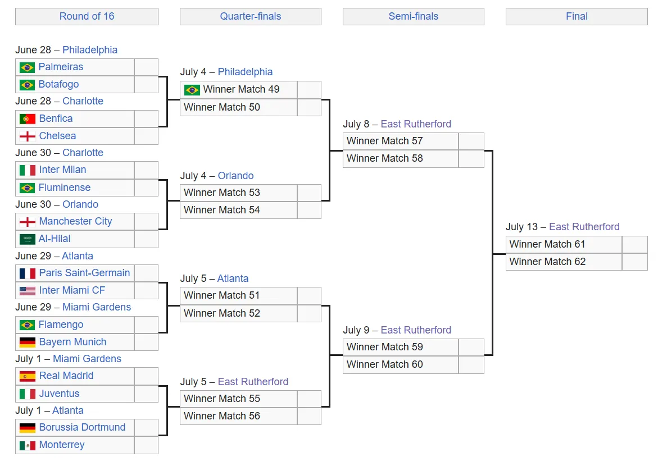The width and height of the screenshot is (667, 466).
Task: Open the East Rutherford link for July 13
Action: point(584,227)
